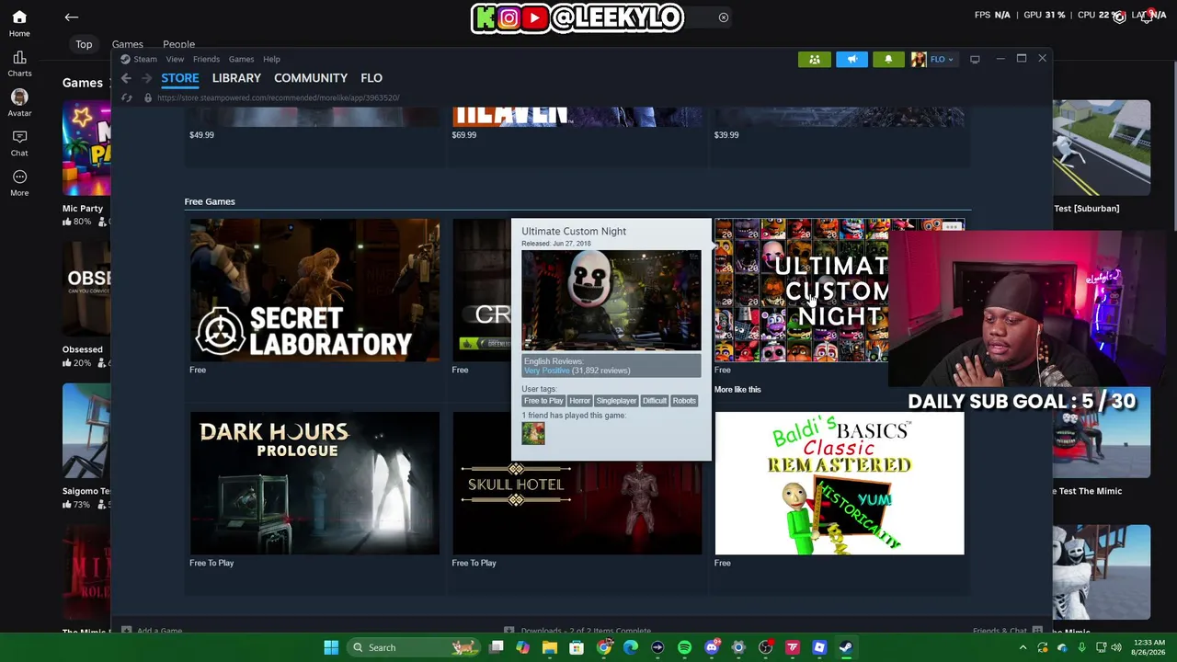
Task: Select the Horror user tag
Action: 579,401
